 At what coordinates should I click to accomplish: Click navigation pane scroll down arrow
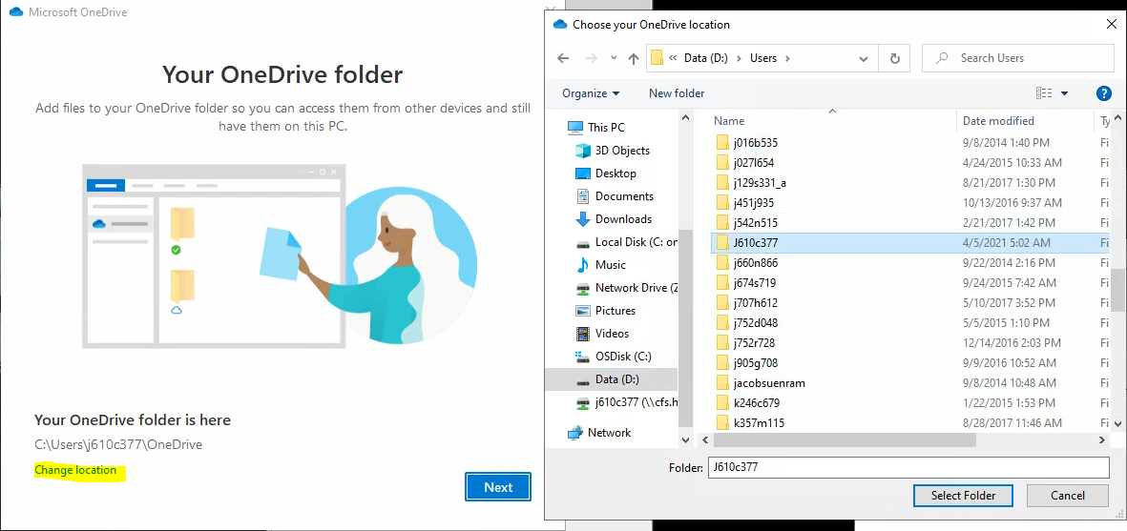coord(685,439)
